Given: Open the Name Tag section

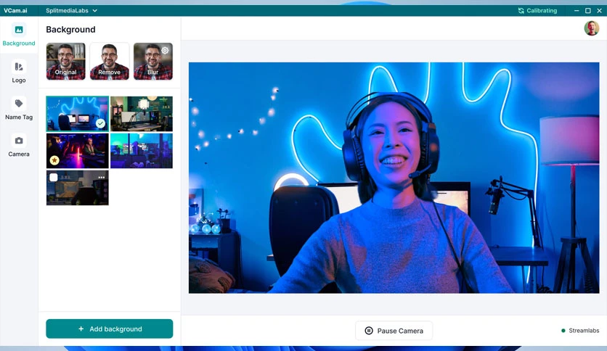Looking at the screenshot, I should (19, 109).
